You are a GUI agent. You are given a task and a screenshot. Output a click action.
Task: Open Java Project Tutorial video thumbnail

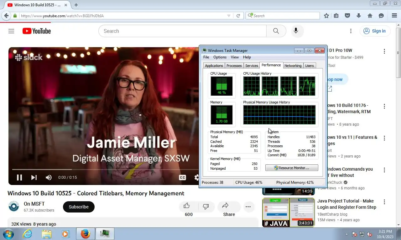click(289, 212)
